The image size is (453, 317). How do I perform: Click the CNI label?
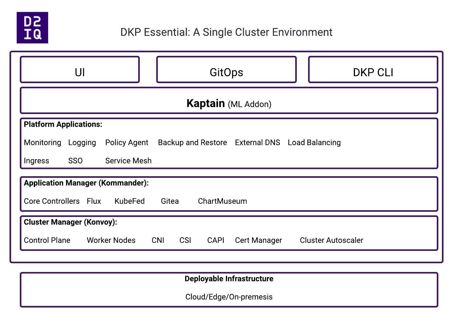pos(158,240)
